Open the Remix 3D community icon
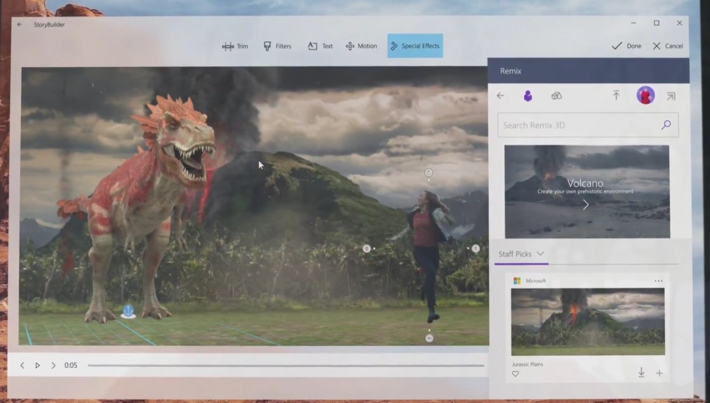The height and width of the screenshot is (403, 710). click(x=556, y=96)
